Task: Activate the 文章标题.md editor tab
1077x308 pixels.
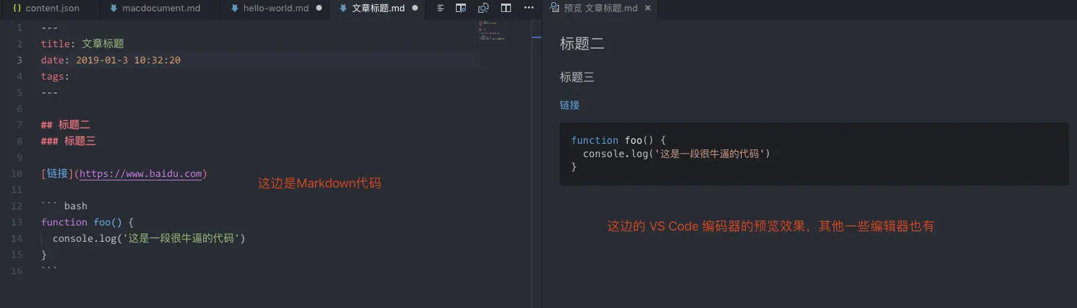Action: 378,8
